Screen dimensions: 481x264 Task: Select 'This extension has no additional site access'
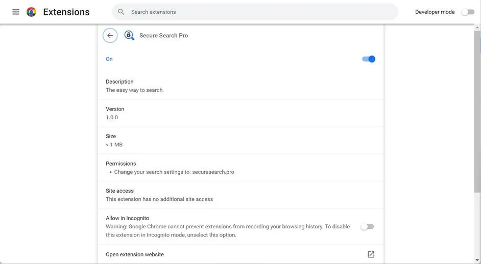(x=159, y=199)
